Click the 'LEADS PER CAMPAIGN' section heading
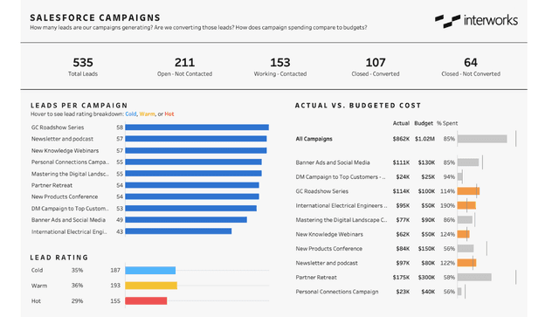559x317 pixels. pos(79,106)
